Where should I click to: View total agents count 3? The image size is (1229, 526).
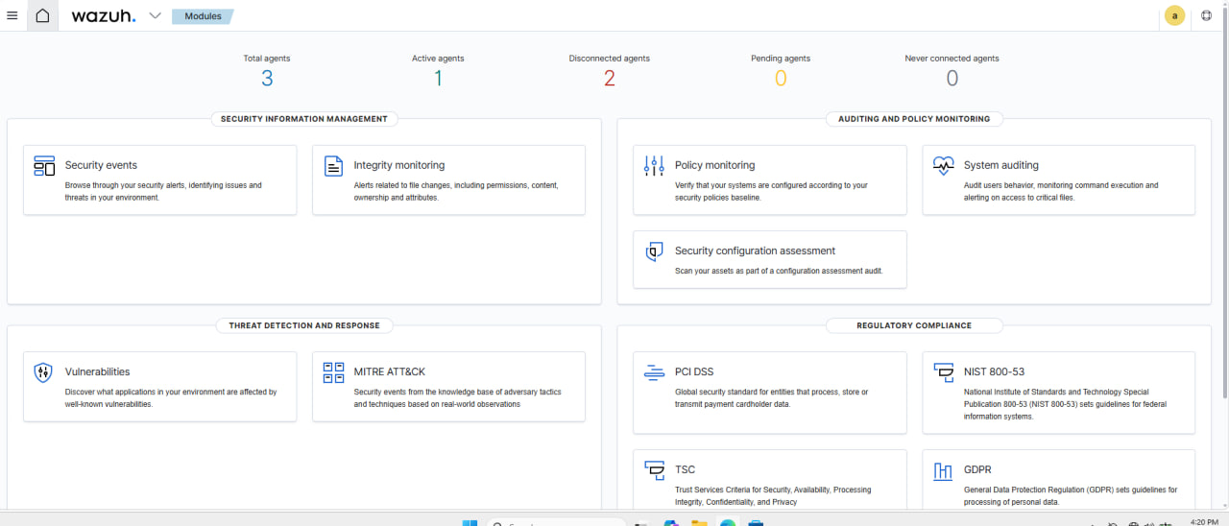(x=267, y=79)
